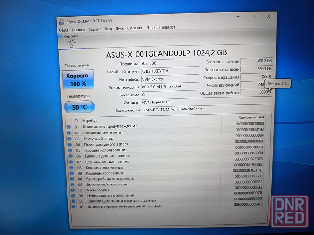Screen dimensions: 314x235
Task: Click the rotation speed value ---- (SSD)
Action: pos(256,77)
